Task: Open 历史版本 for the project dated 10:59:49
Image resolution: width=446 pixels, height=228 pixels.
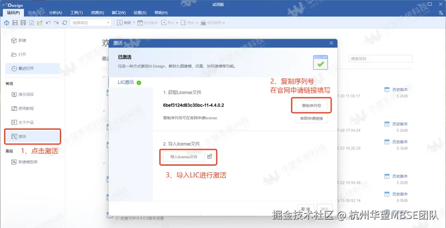Action: tap(397, 176)
